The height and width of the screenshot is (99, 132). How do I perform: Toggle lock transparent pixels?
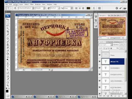click(x=104, y=48)
